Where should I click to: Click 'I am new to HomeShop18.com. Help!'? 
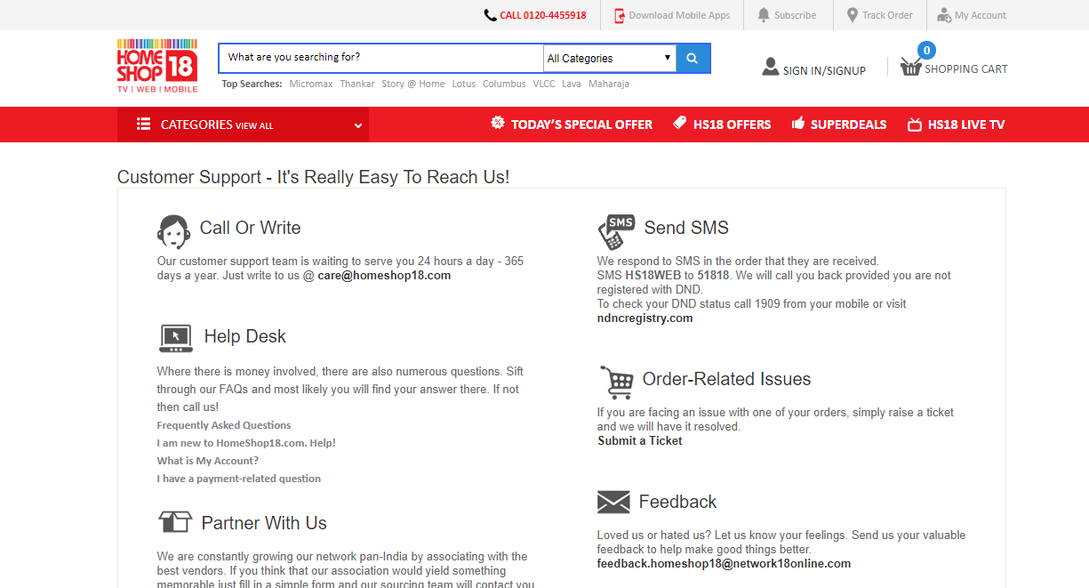[246, 443]
